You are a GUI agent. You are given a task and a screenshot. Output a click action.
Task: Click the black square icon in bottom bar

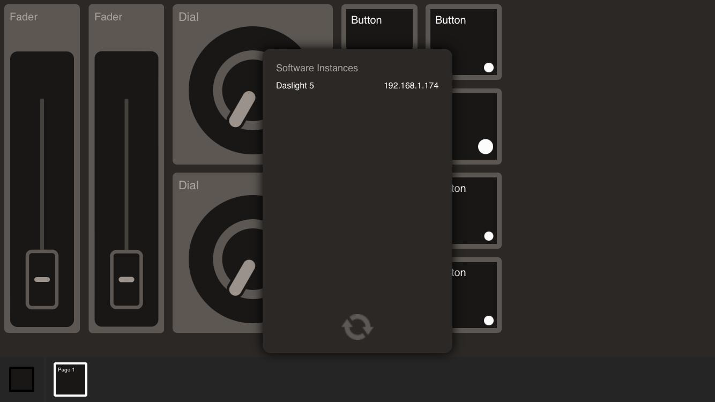pos(22,379)
